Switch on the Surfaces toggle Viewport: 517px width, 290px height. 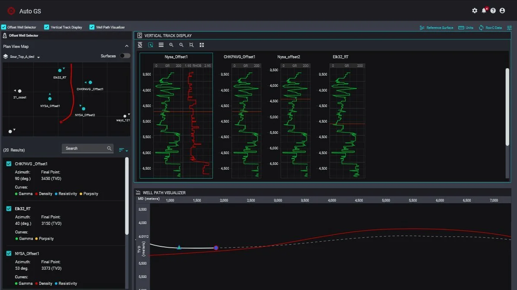click(x=125, y=56)
